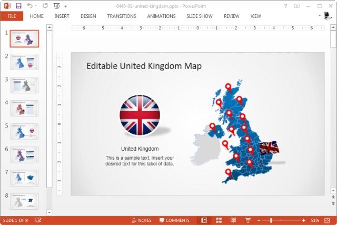Image resolution: width=337 pixels, height=225 pixels.
Task: Select slide 6 thumbnail
Action: (x=24, y=155)
